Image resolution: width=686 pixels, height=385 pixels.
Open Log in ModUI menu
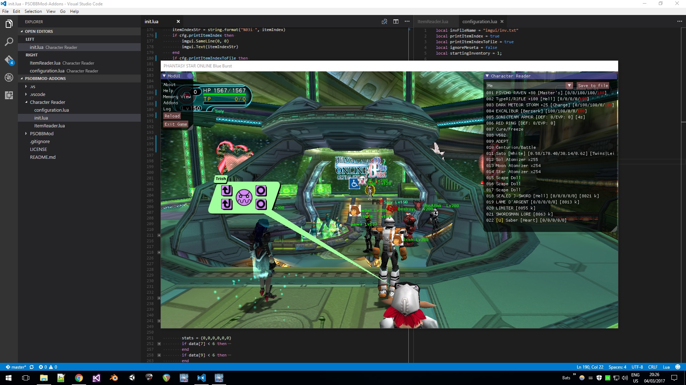pos(167,109)
